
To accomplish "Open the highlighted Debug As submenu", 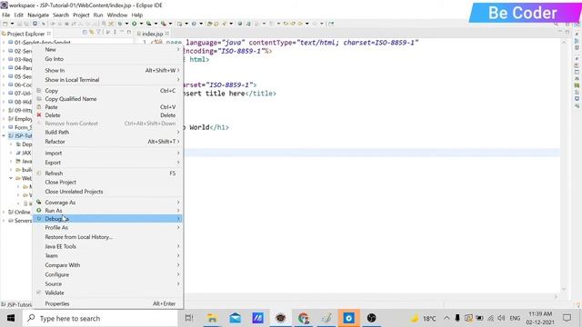I will [107, 219].
